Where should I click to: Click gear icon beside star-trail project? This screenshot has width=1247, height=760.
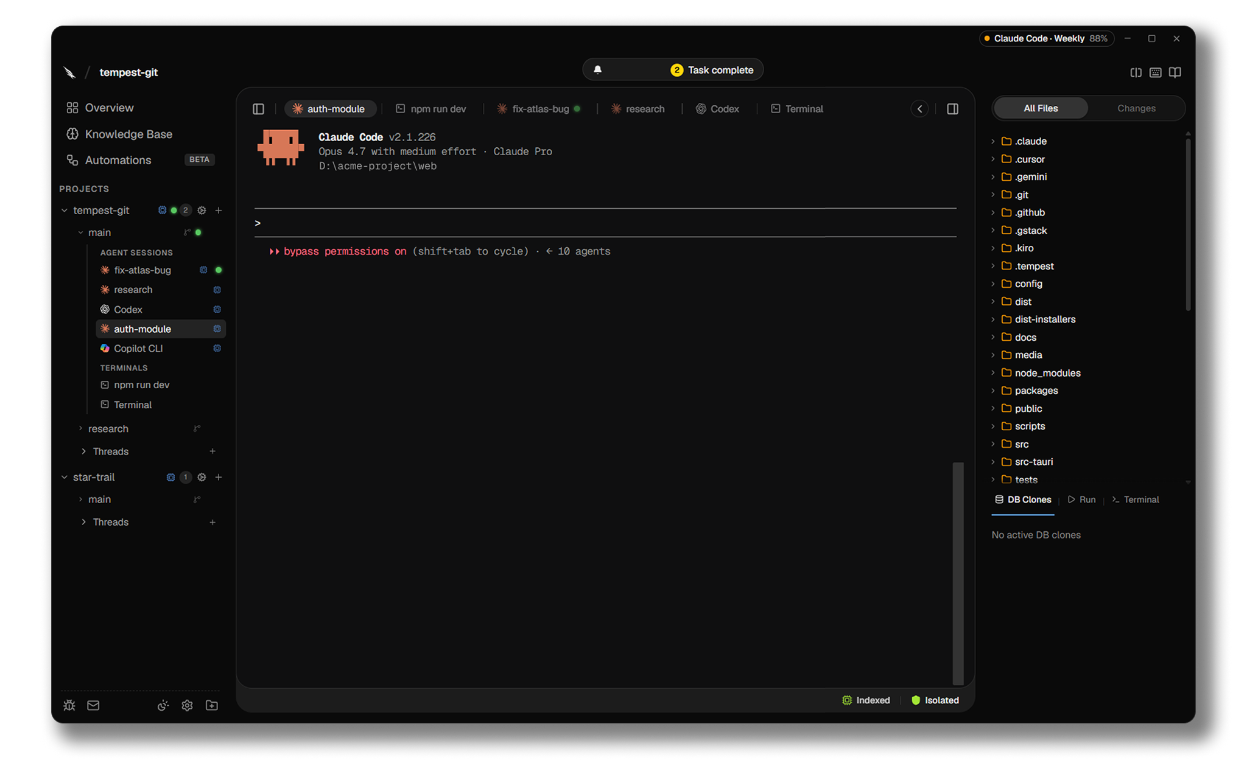point(202,477)
